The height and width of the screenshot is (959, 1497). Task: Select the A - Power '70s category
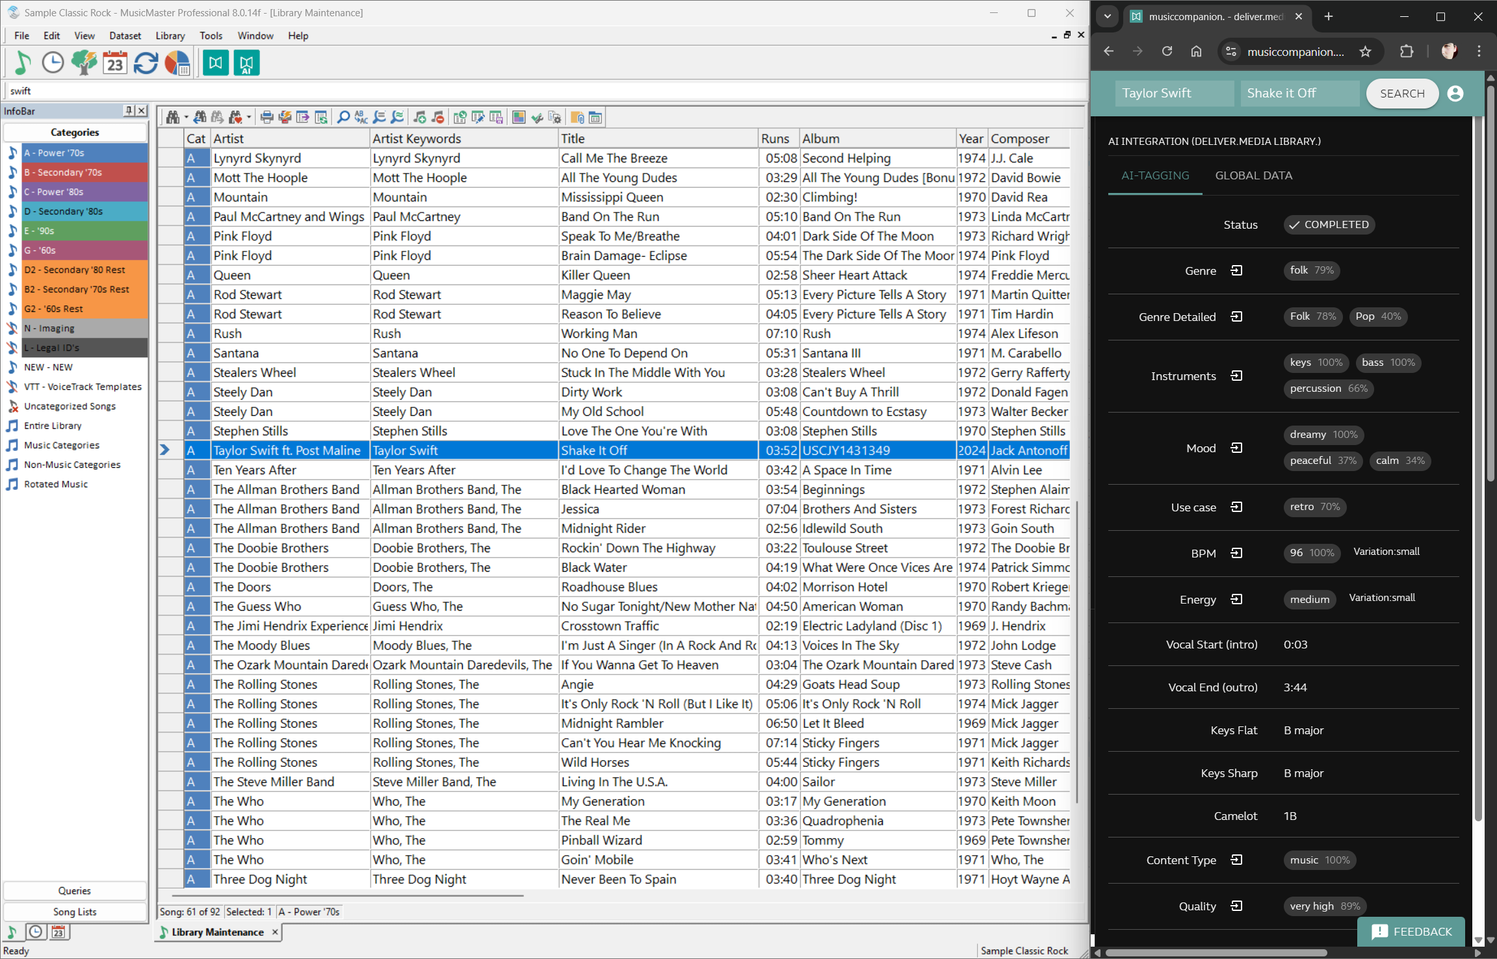[x=84, y=153]
